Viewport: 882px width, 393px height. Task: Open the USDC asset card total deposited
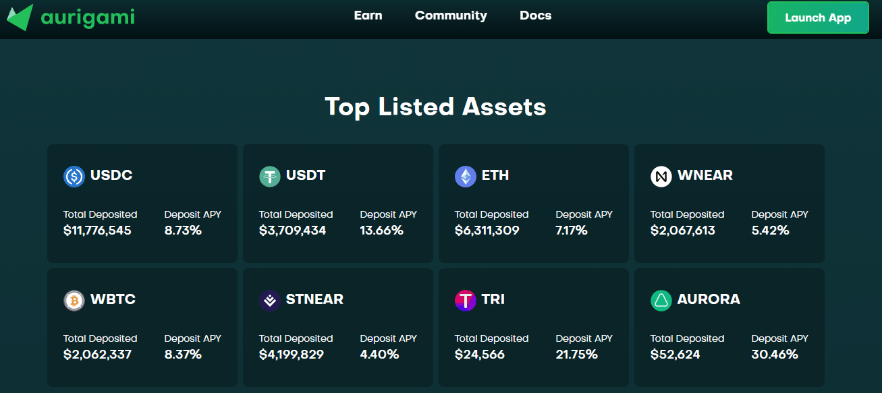click(100, 223)
